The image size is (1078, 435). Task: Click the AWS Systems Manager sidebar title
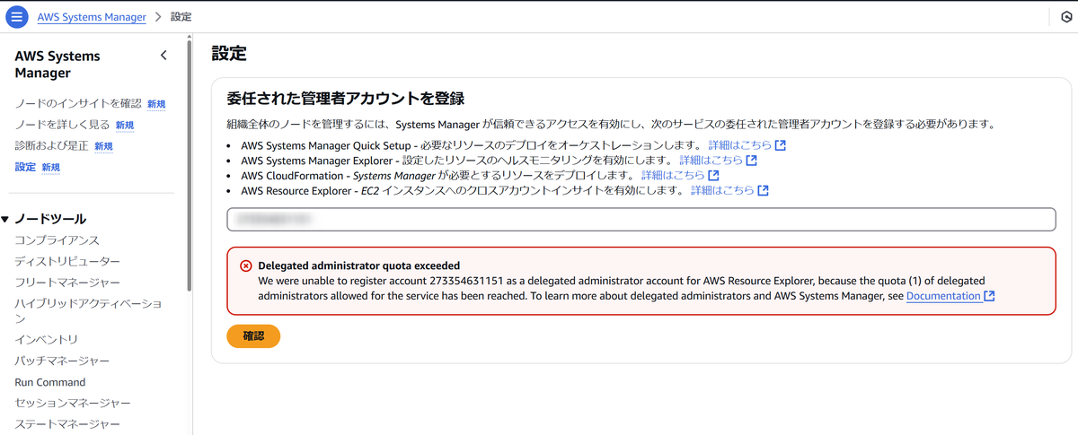[x=57, y=65]
